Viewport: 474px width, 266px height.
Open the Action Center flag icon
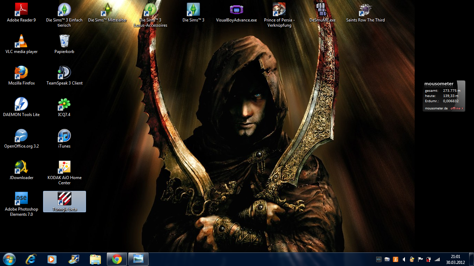(420, 259)
